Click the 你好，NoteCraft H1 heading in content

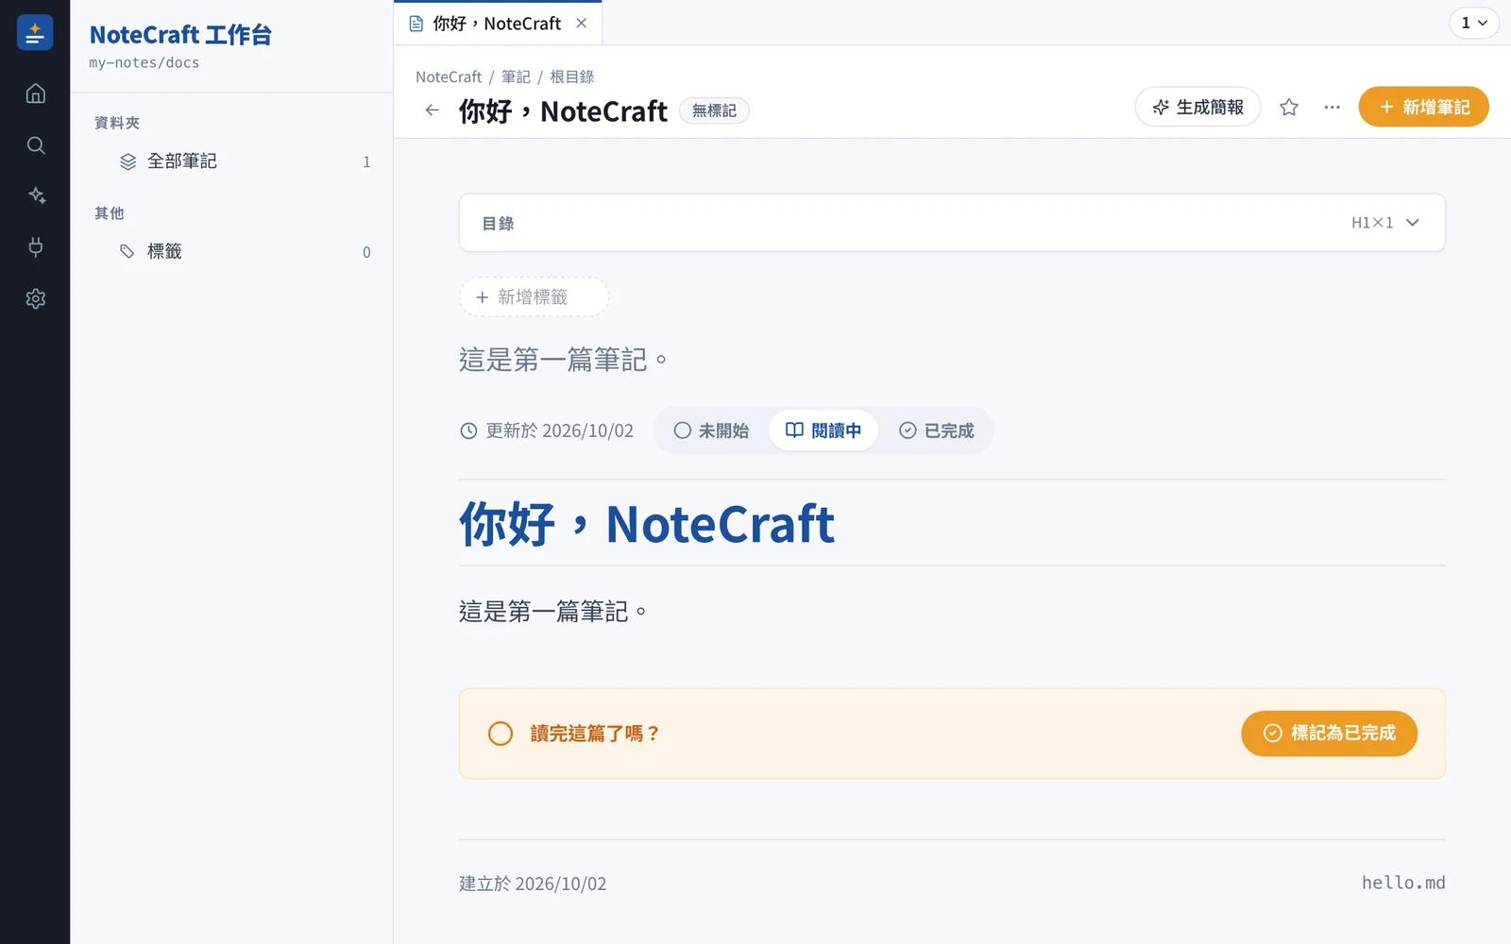click(647, 524)
